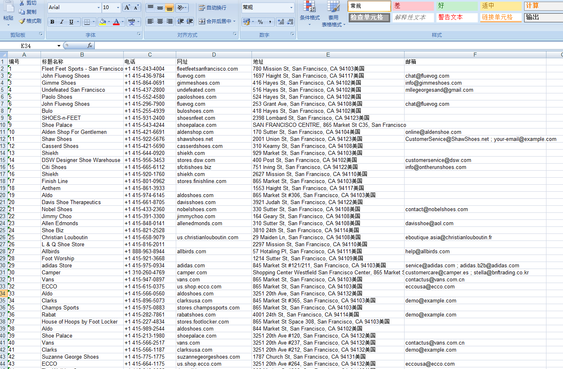Center text horizontally

coord(160,21)
